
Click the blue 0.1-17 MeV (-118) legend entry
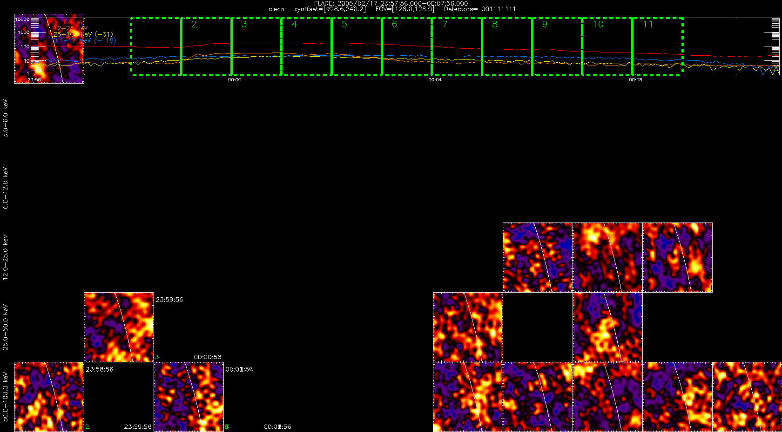click(x=85, y=40)
